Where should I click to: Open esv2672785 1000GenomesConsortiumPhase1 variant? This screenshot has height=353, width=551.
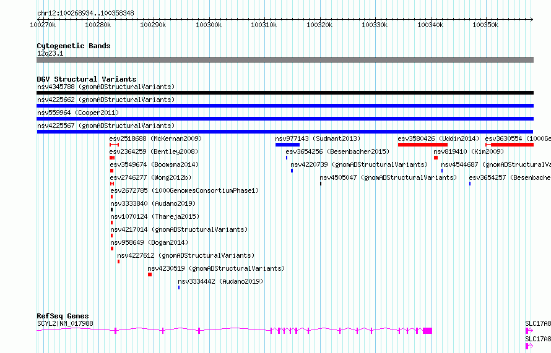(x=184, y=190)
